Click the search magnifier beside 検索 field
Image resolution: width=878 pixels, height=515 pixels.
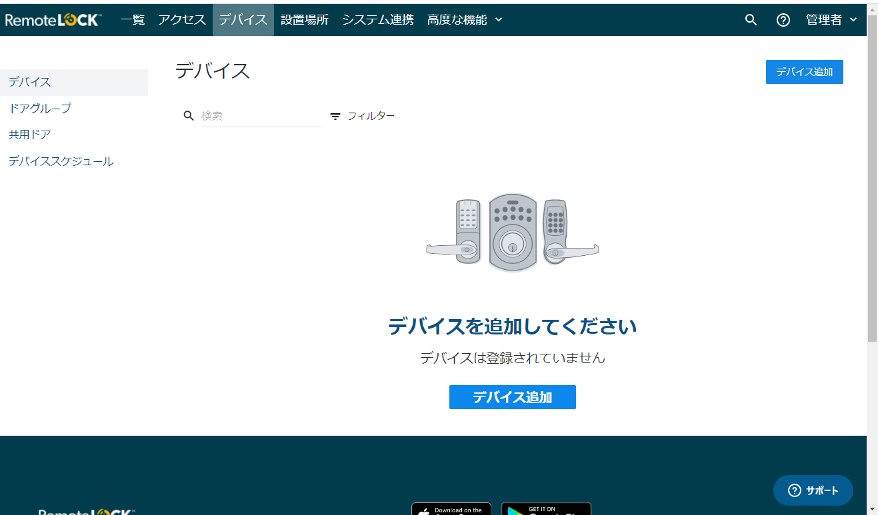click(189, 116)
